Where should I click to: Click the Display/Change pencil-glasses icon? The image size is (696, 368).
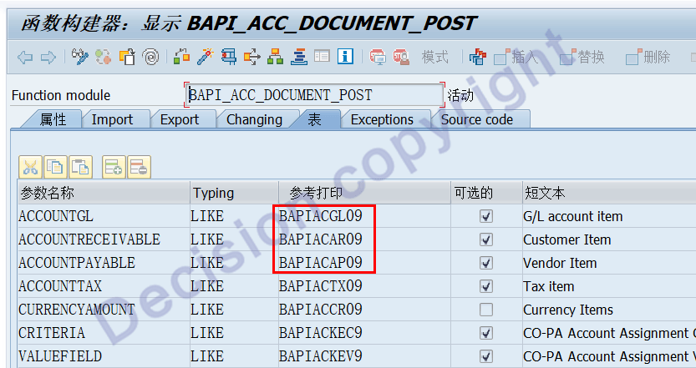(80, 57)
